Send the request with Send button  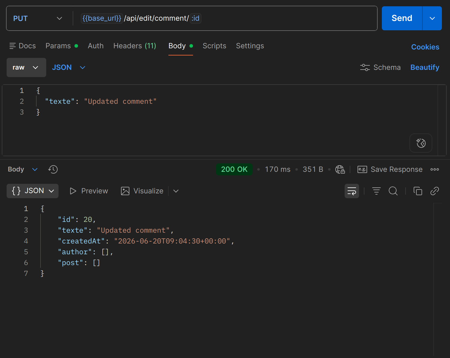[402, 18]
